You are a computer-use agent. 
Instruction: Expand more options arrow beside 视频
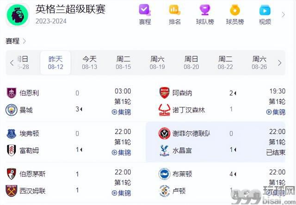pyautogui.click(x=283, y=14)
